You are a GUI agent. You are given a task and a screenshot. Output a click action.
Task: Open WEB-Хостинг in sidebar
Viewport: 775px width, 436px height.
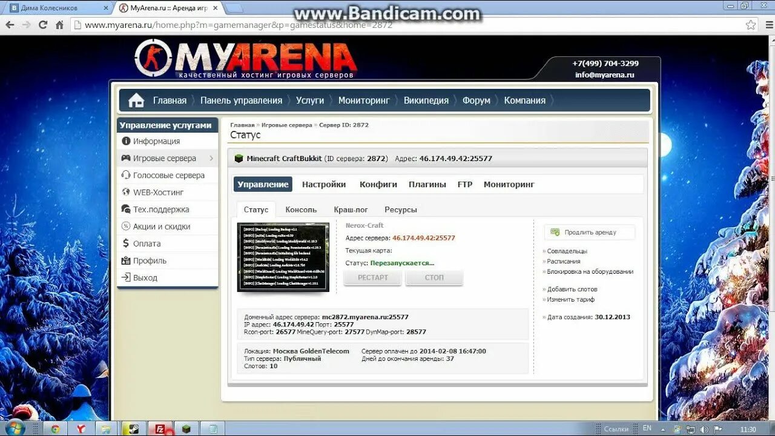(x=158, y=192)
